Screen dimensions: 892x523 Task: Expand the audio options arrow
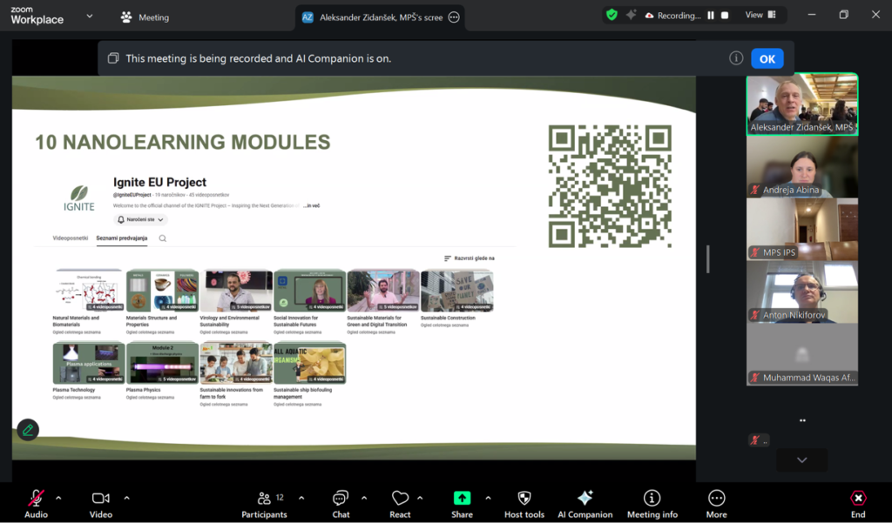point(58,498)
